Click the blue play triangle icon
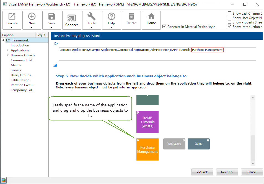Screen dimensions: 264x184 [56, 44]
